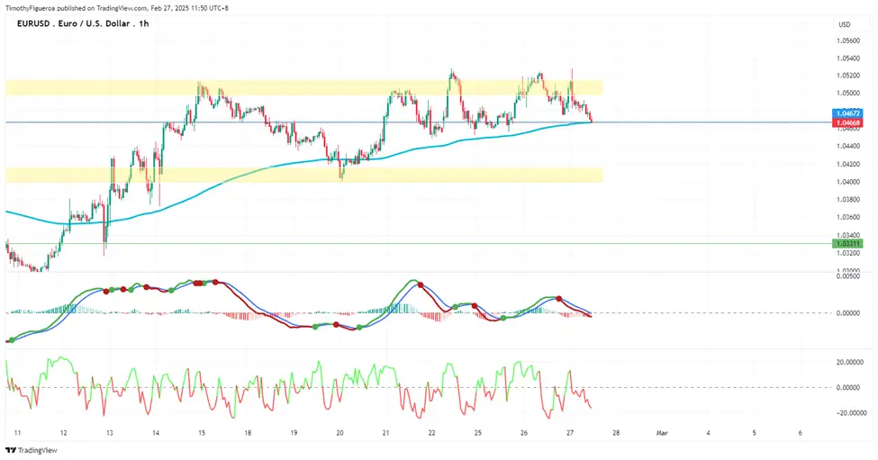This screenshot has width=878, height=460.
Task: Select the lower yellow support zone rectangle
Action: pyautogui.click(x=304, y=175)
